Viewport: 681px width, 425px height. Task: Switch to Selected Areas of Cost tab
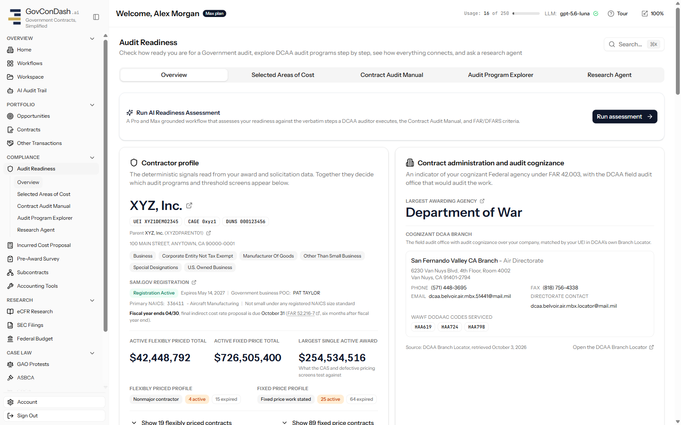283,75
